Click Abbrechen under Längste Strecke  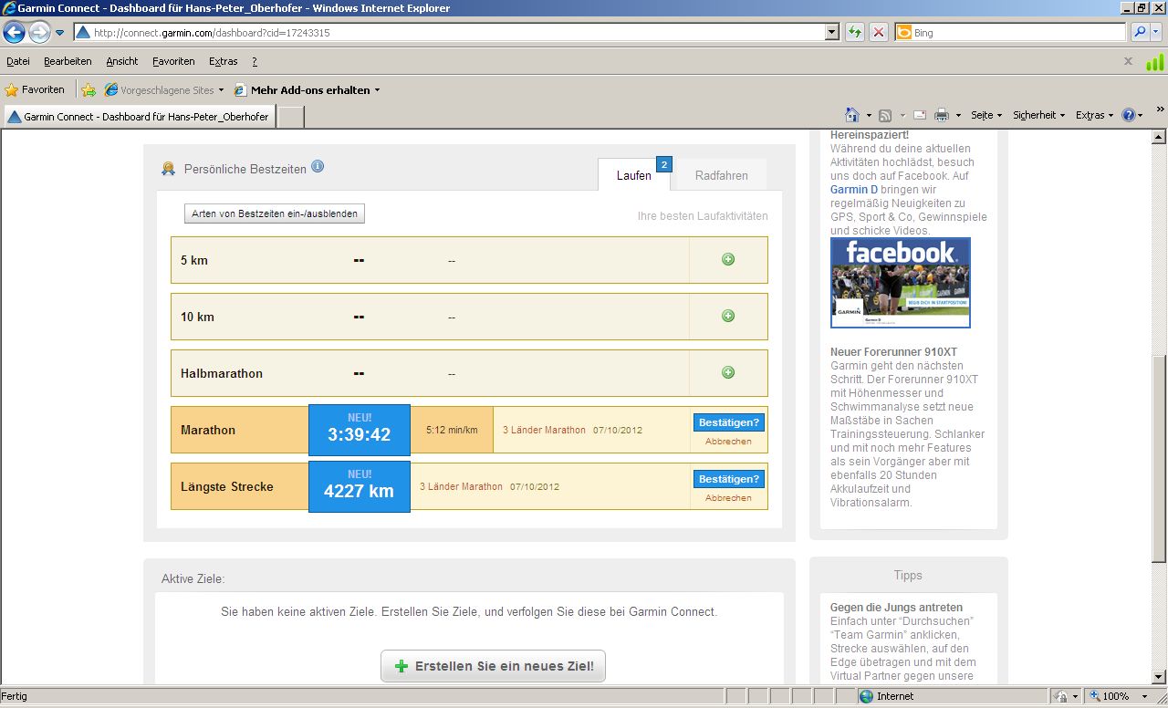point(728,498)
